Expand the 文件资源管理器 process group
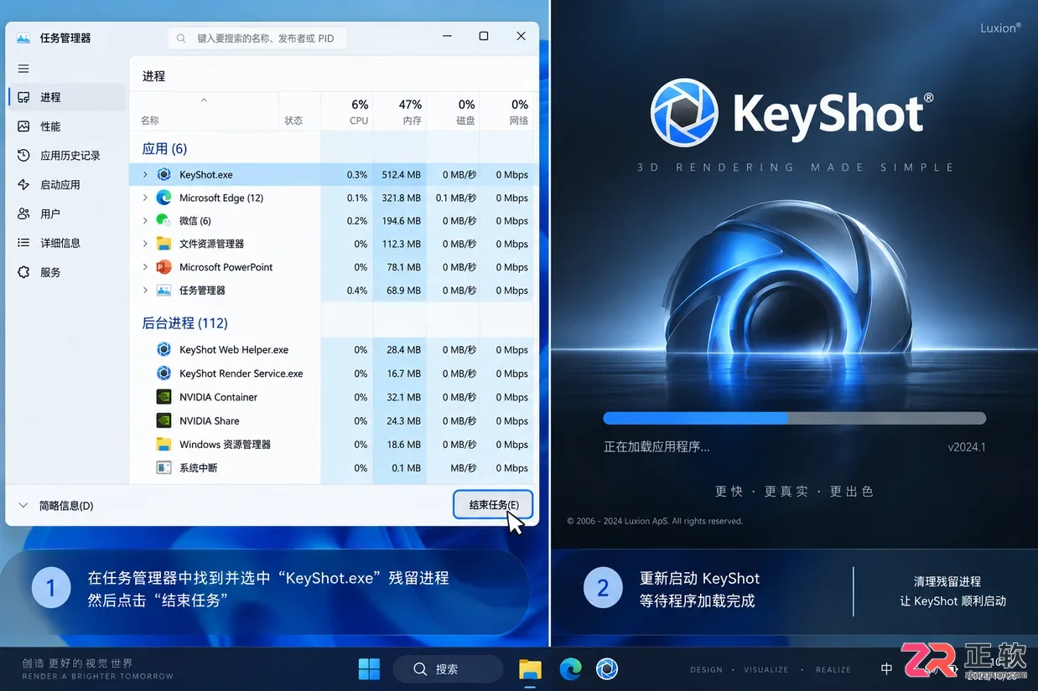Viewport: 1038px width, 691px height. click(x=145, y=244)
